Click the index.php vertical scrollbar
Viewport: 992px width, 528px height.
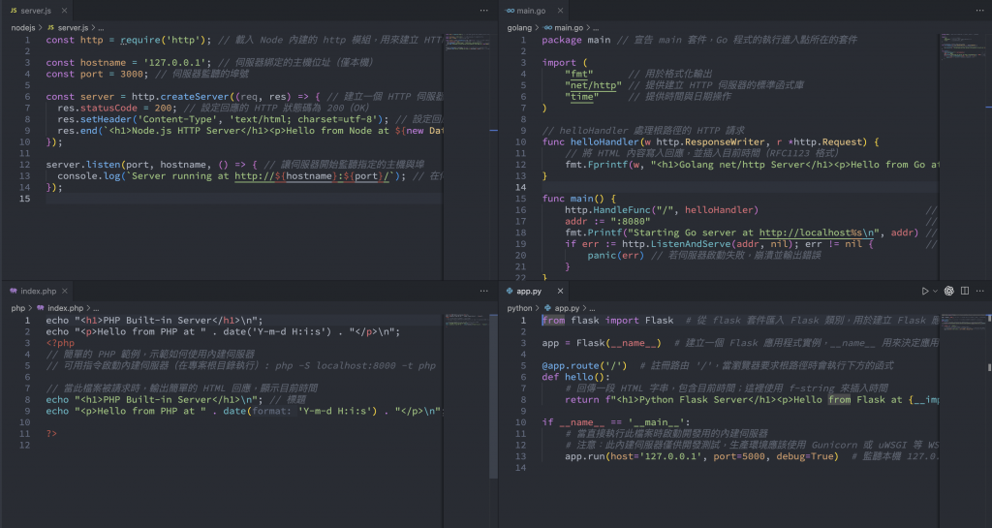coord(494,396)
